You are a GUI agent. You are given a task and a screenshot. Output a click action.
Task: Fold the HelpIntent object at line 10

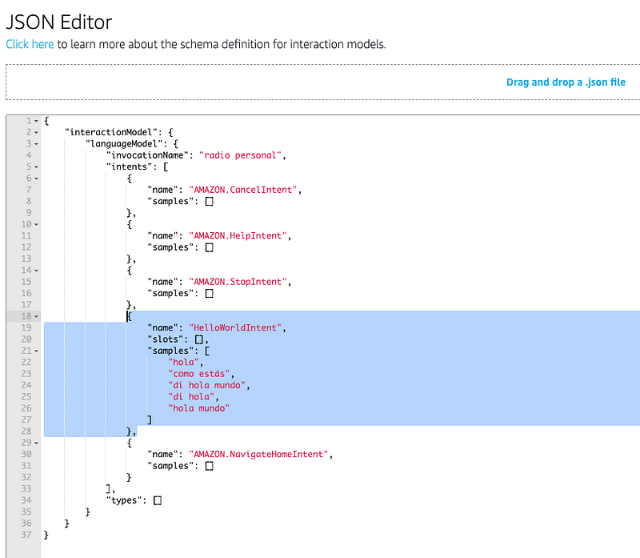[x=37, y=224]
